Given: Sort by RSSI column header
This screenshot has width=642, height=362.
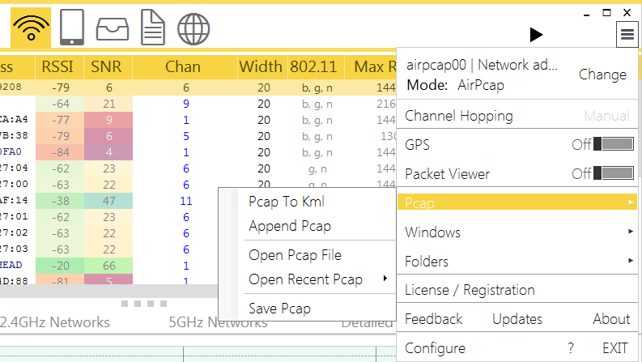Looking at the screenshot, I should [57, 66].
